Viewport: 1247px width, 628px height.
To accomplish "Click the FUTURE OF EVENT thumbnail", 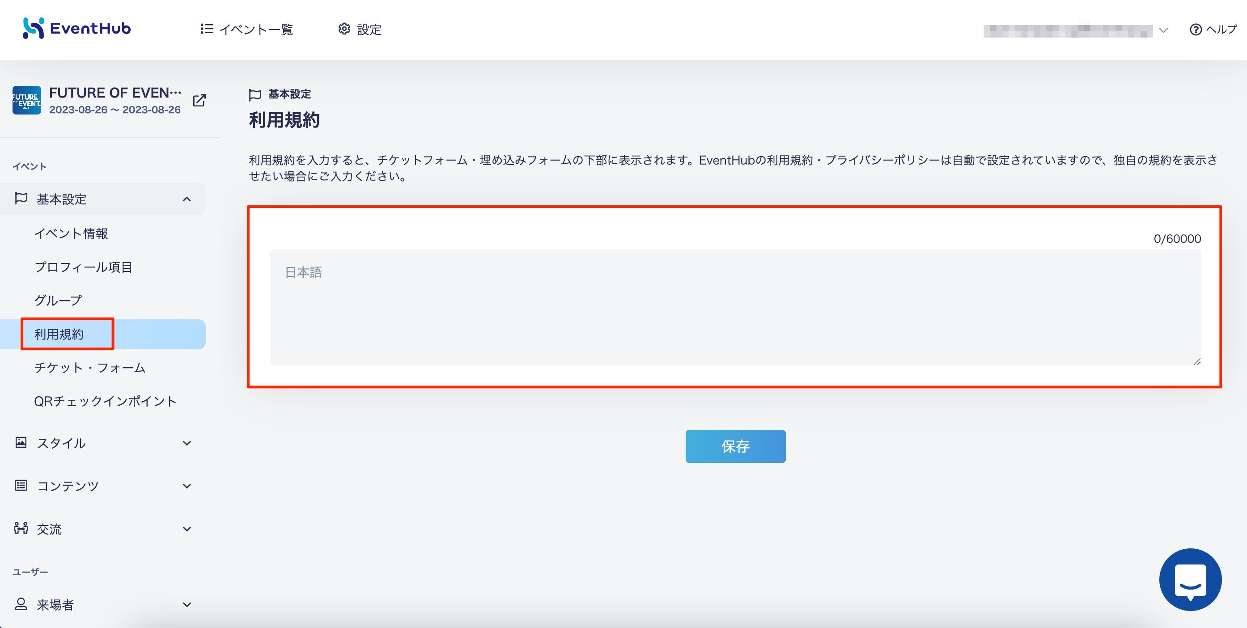I will 27,100.
